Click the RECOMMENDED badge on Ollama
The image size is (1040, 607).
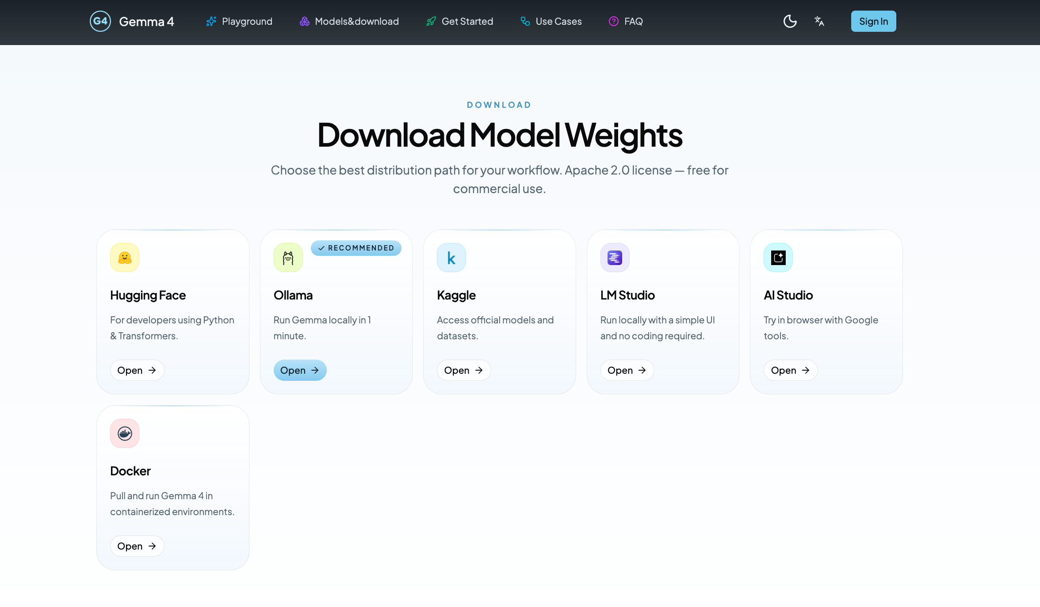coord(356,248)
